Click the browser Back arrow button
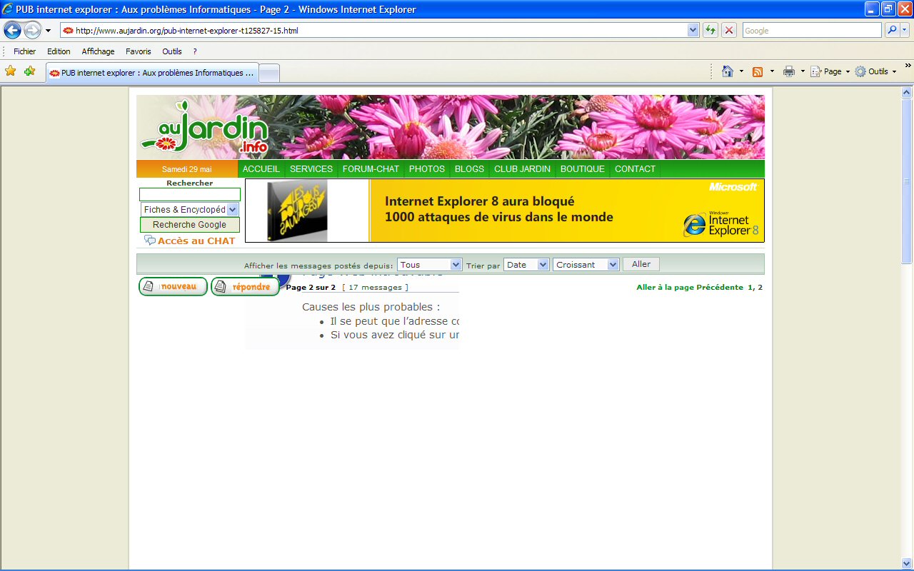This screenshot has height=571, width=914. pyautogui.click(x=12, y=30)
